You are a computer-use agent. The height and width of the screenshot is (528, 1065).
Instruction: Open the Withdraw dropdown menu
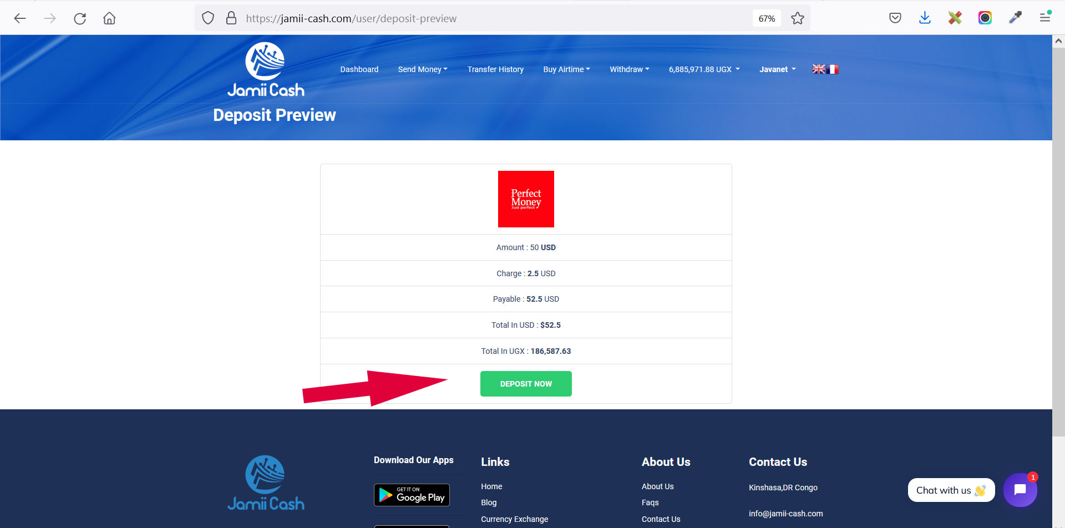629,69
